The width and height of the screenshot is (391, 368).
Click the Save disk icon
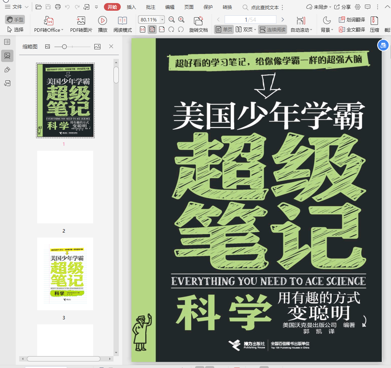coord(48,7)
